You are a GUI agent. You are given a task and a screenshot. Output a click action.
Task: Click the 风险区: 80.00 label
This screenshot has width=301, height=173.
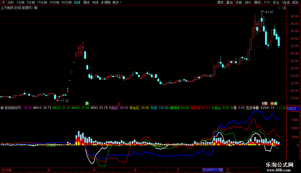tap(119, 108)
